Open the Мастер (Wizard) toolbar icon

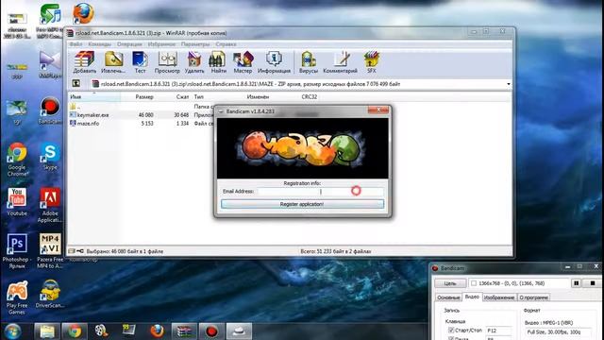243,62
